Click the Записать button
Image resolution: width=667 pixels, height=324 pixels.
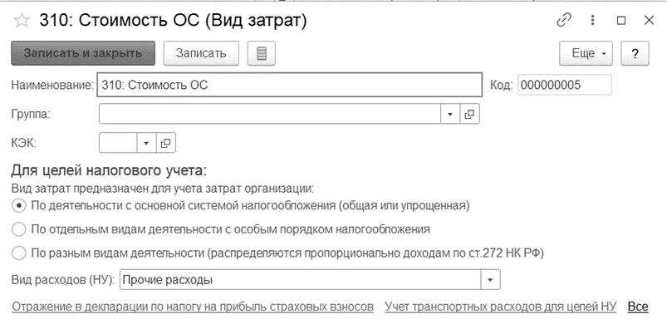(201, 53)
